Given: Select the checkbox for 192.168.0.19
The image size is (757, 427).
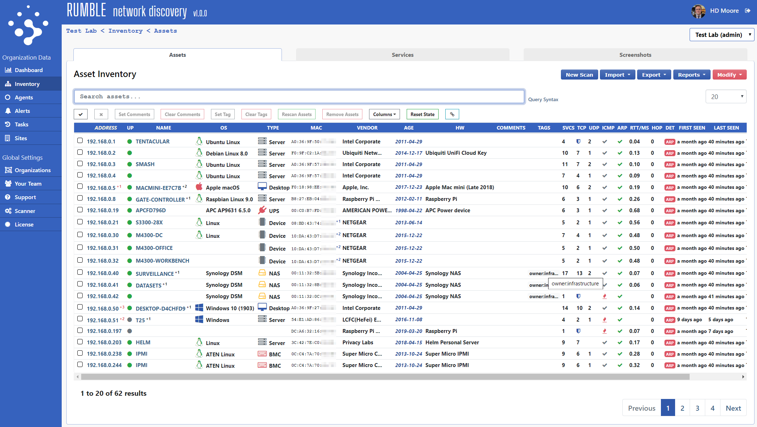Looking at the screenshot, I should click(x=80, y=210).
